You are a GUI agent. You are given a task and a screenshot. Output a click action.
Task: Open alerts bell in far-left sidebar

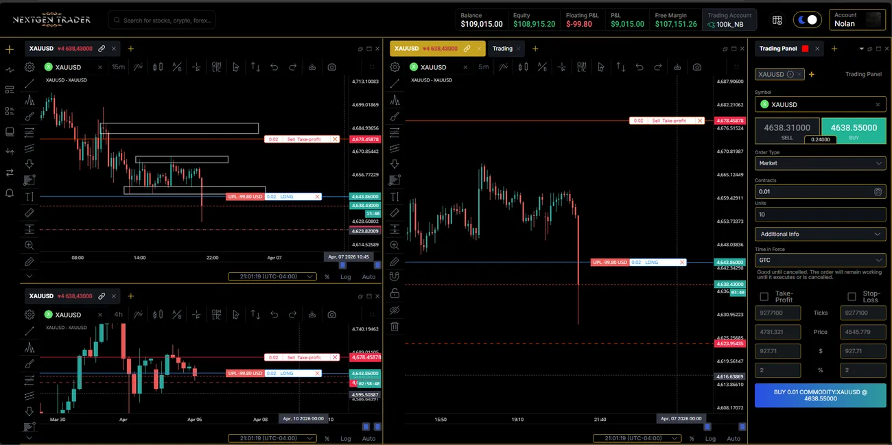pyautogui.click(x=10, y=193)
